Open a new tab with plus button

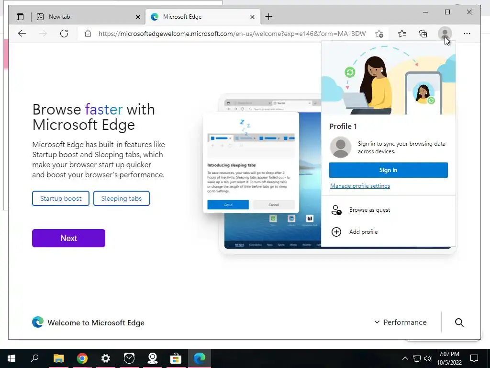coord(268,17)
